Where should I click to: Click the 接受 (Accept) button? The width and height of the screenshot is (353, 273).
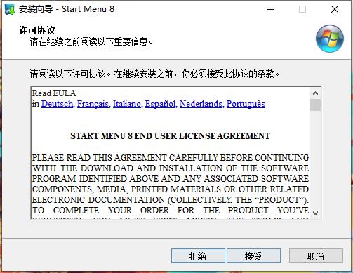click(x=253, y=256)
